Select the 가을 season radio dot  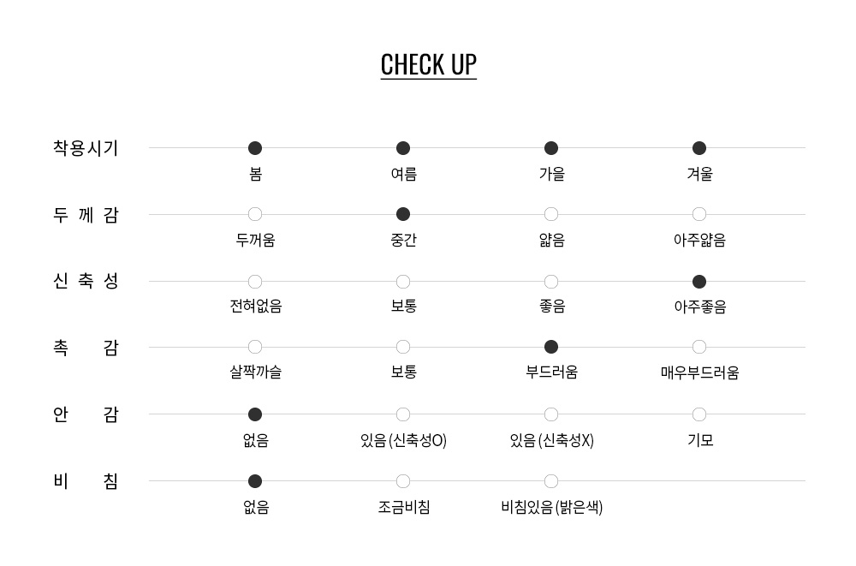(x=551, y=148)
